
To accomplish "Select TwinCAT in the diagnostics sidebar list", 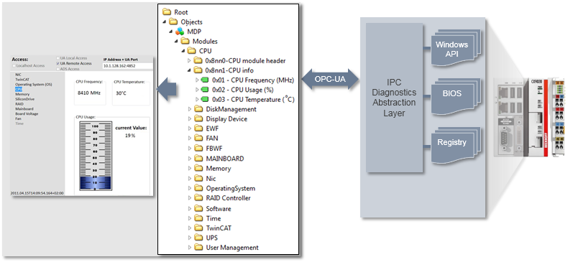I will point(22,79).
